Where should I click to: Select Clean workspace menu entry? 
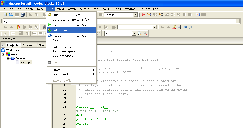(71, 56)
